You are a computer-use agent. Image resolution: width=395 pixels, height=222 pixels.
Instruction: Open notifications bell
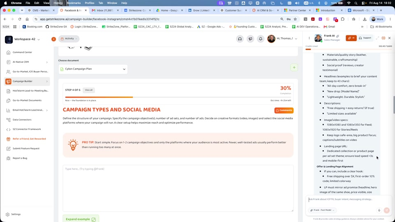(x=260, y=39)
